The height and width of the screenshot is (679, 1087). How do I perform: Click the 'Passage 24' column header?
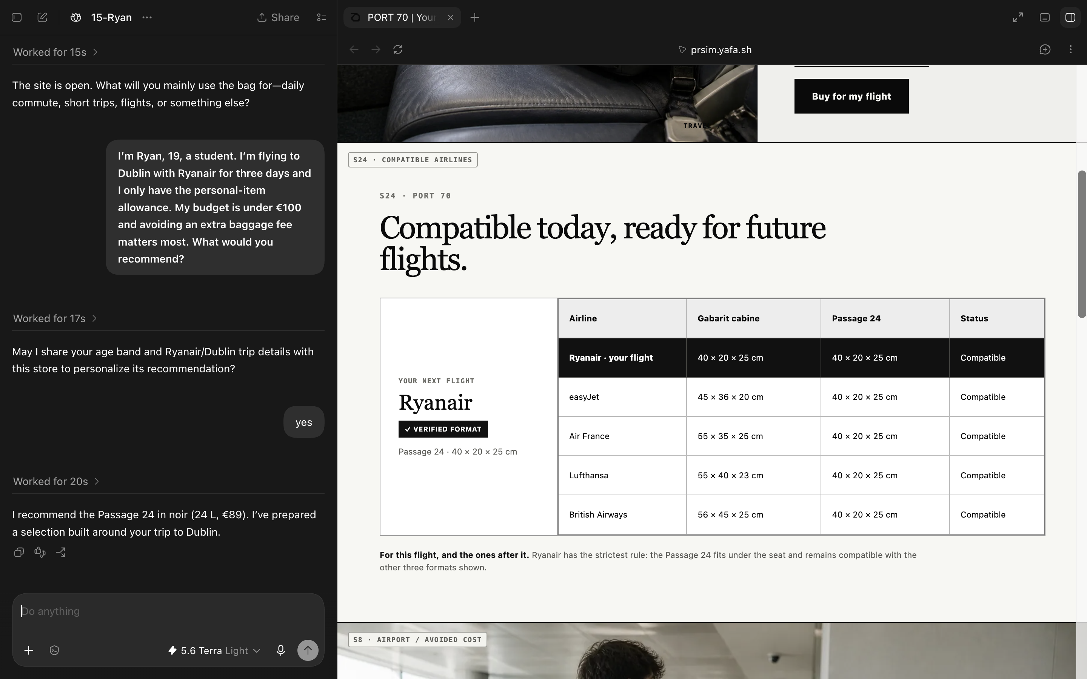coord(885,318)
